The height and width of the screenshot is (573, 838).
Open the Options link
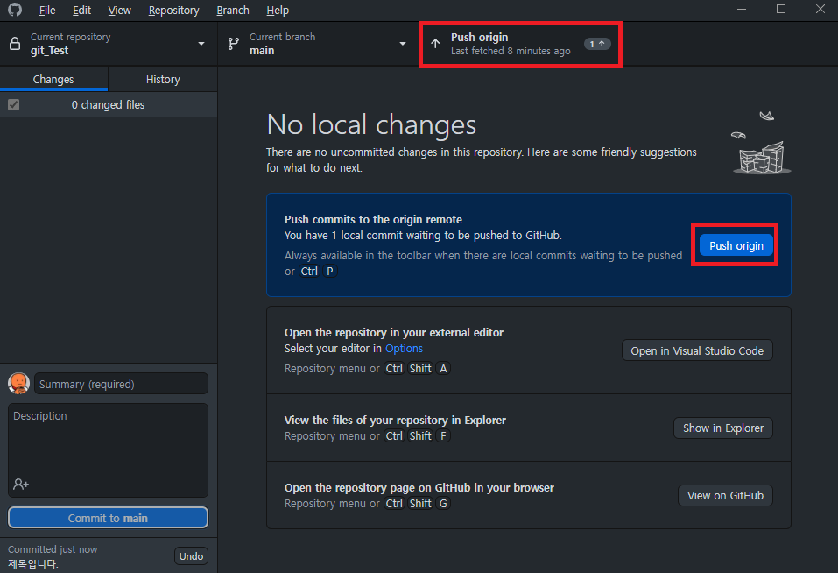pyautogui.click(x=404, y=349)
